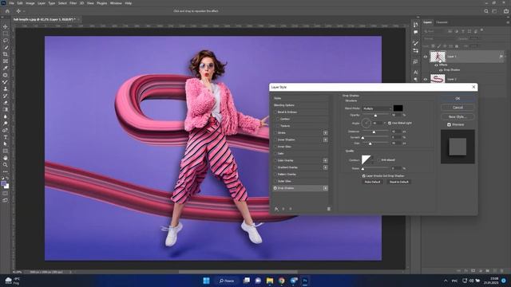Click the Layer 1 thumbnail
The width and height of the screenshot is (511, 287).
(x=438, y=57)
